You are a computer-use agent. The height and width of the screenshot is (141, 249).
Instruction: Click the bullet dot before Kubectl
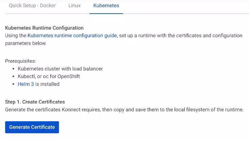click(13, 76)
